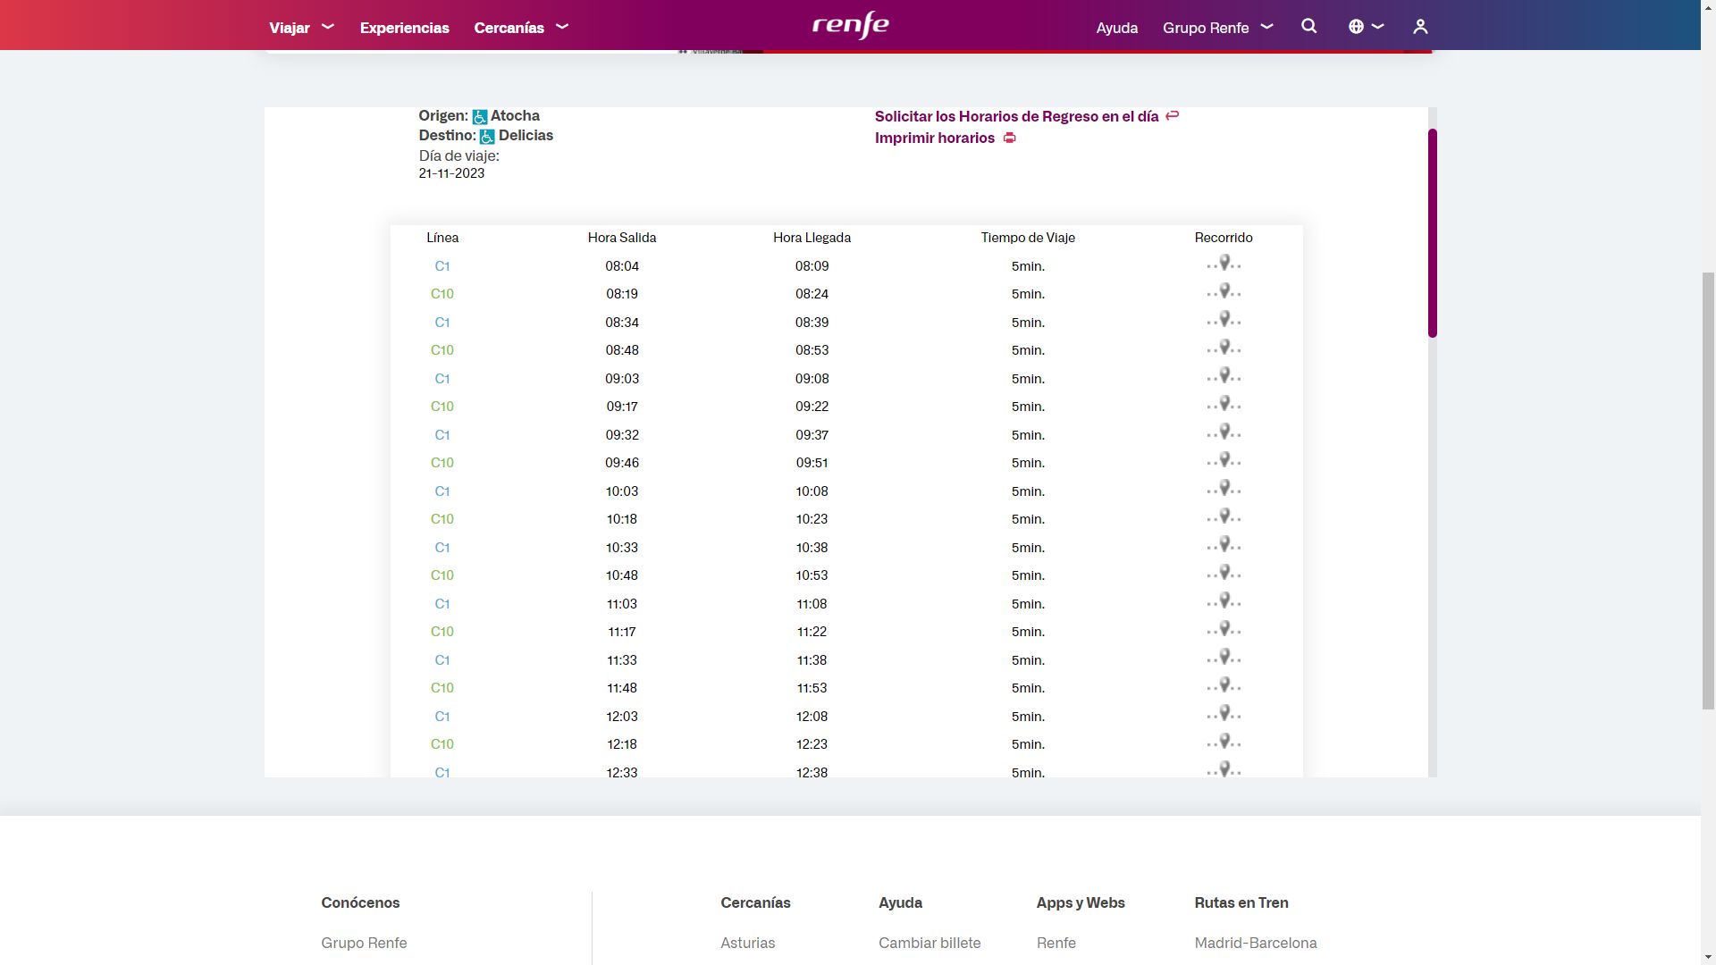This screenshot has height=965, width=1716.
Task: Show route map for 10:18 train
Action: pyautogui.click(x=1224, y=517)
